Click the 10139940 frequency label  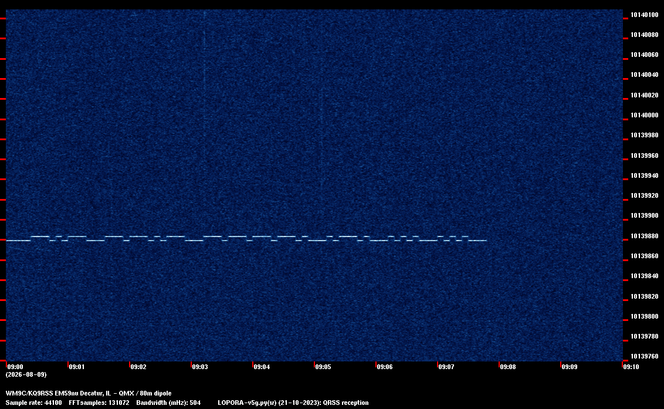(x=645, y=175)
